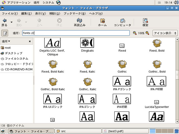
Task: Close the side pane with the x
Action: [x=30, y=41]
